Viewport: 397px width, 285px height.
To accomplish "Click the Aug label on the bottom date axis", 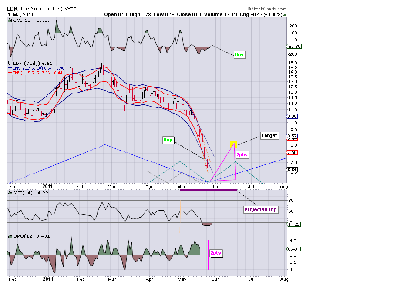I will pos(284,279).
